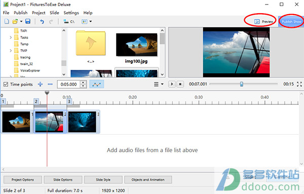Undo last action
Image resolution: width=304 pixels, height=194 pixels.
pos(42,21)
